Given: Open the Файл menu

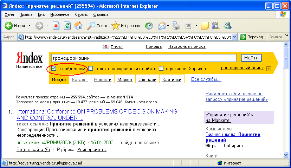Looking at the screenshot, I should coord(9,14).
